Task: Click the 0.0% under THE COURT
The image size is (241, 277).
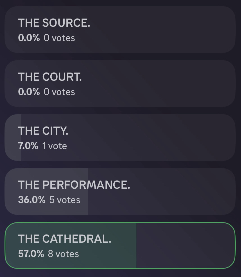Action: click(x=29, y=92)
